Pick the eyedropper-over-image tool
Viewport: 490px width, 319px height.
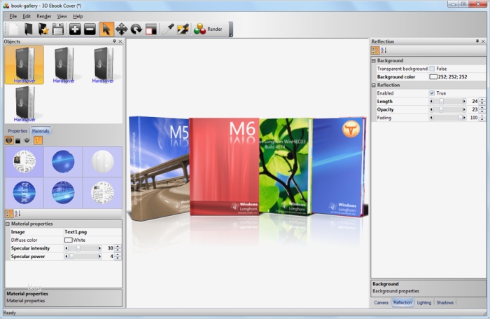click(x=183, y=29)
